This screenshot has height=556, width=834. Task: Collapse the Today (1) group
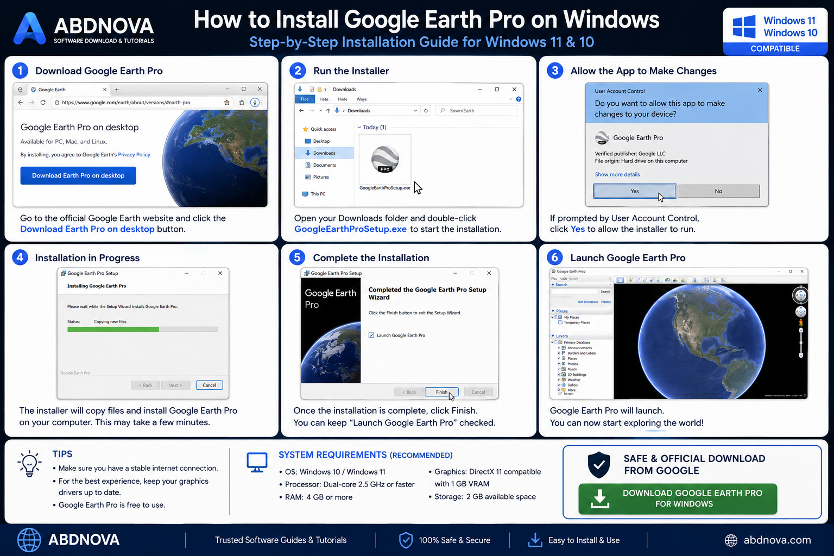pos(359,127)
